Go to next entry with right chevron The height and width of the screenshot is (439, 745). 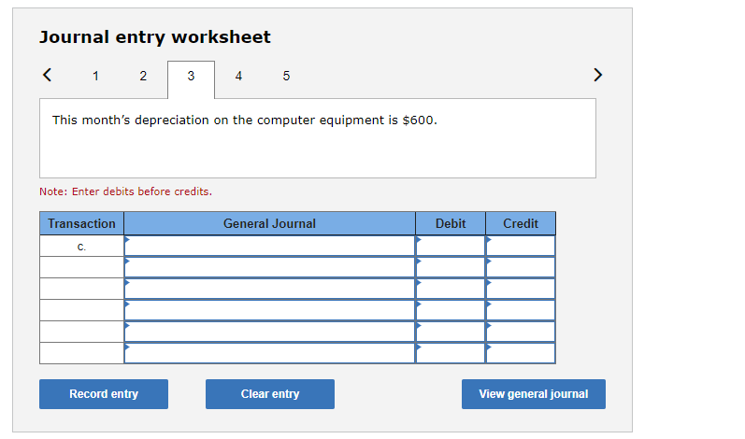point(597,75)
